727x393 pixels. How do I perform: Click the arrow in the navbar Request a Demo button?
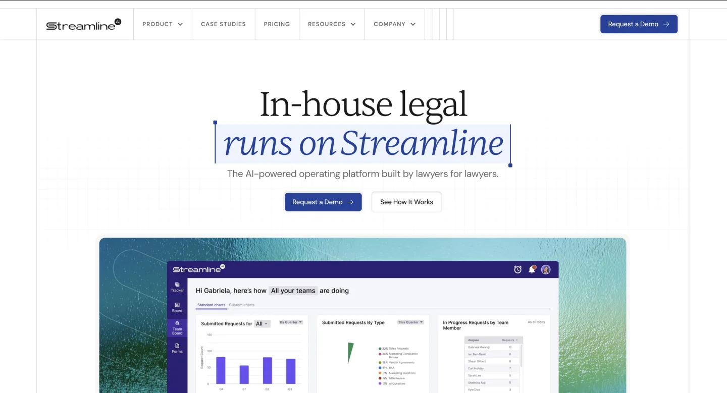[666, 24]
